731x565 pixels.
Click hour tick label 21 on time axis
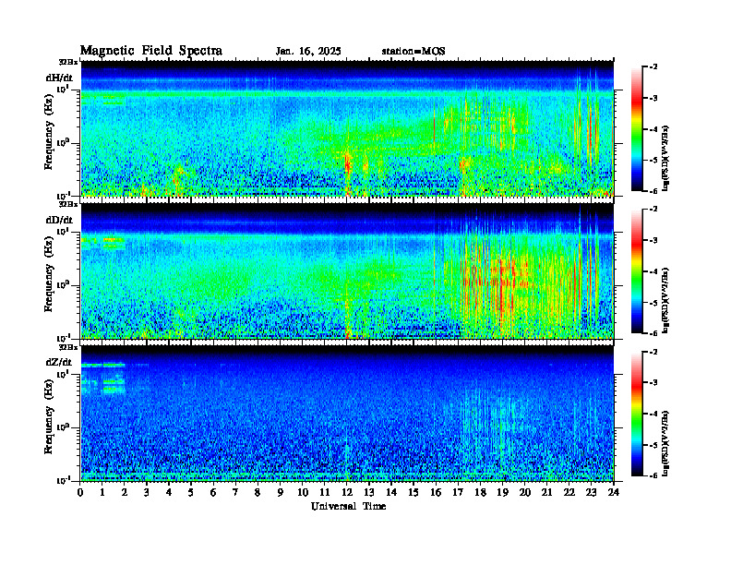(x=546, y=493)
